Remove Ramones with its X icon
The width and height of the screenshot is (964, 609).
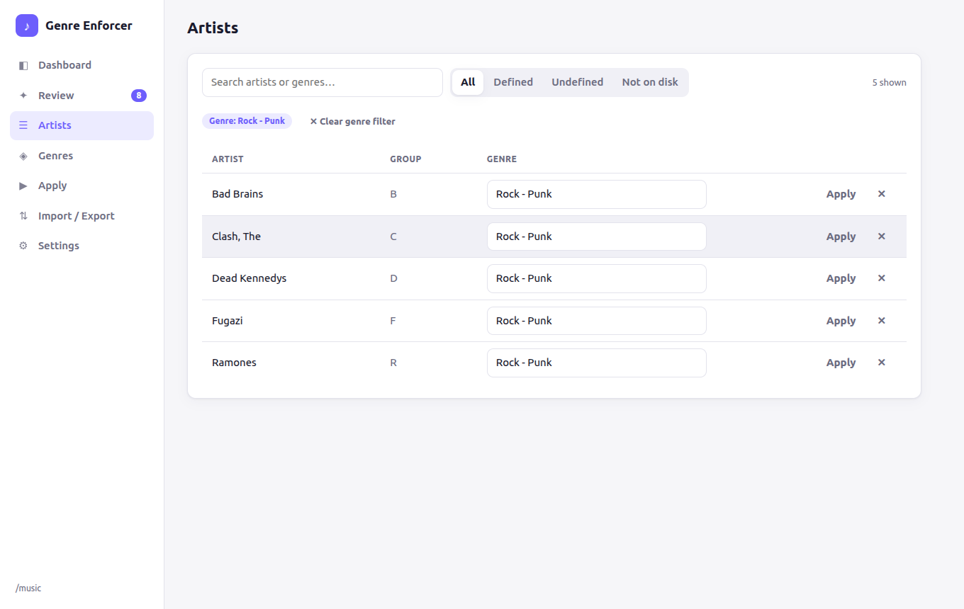tap(882, 363)
